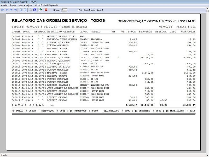Click order number 000013

(16, 73)
